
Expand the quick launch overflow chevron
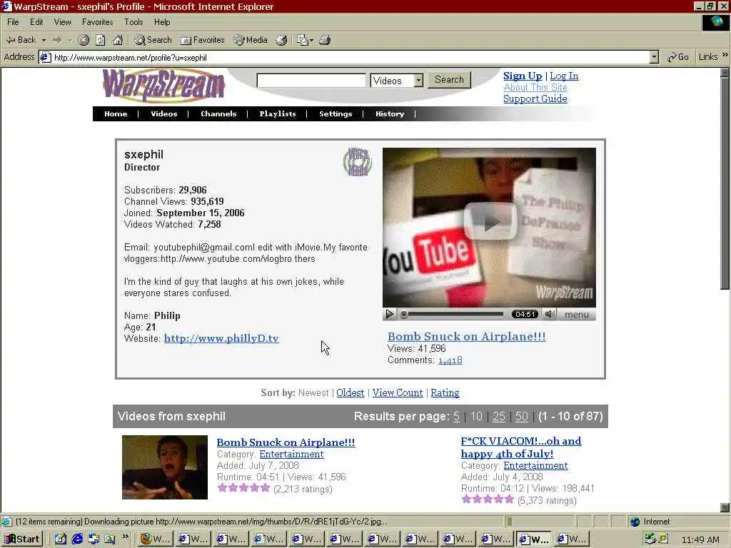pos(126,537)
